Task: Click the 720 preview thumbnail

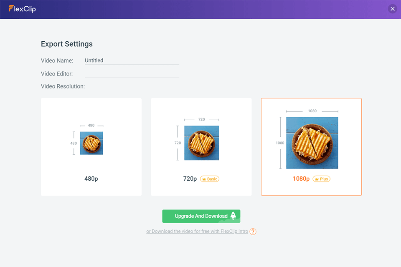Action: pyautogui.click(x=201, y=143)
